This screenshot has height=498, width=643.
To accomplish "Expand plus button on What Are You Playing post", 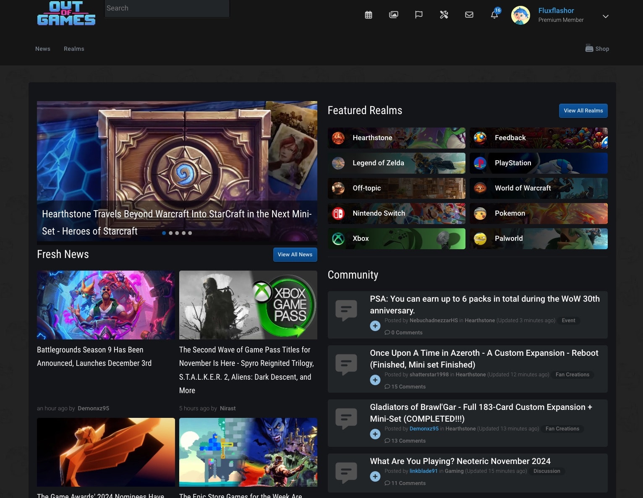I will click(375, 477).
